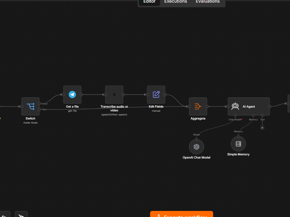Select the Switch node icon
Screen dimensions: 290x217
[x=30, y=106]
